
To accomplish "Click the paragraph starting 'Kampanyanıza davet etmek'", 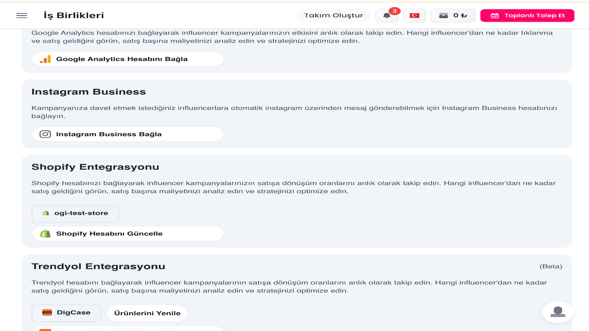I will pos(294,112).
